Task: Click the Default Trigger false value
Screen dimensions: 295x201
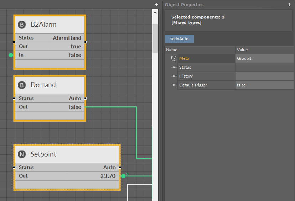Action: pos(264,85)
